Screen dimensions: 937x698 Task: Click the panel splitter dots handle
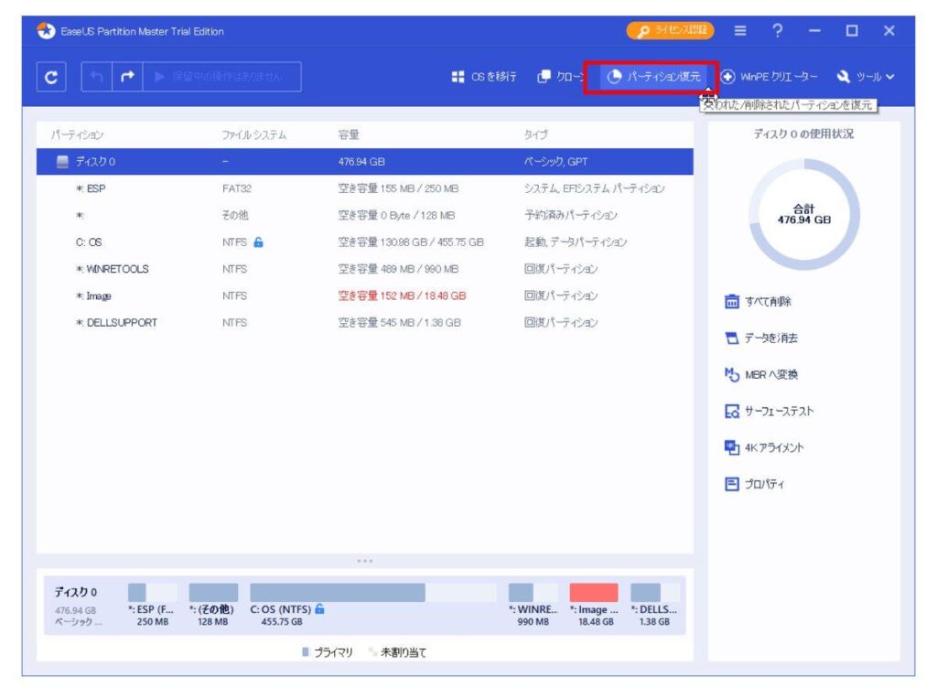(364, 561)
